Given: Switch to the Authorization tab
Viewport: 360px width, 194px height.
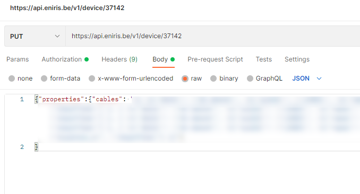Looking at the screenshot, I should point(65,59).
